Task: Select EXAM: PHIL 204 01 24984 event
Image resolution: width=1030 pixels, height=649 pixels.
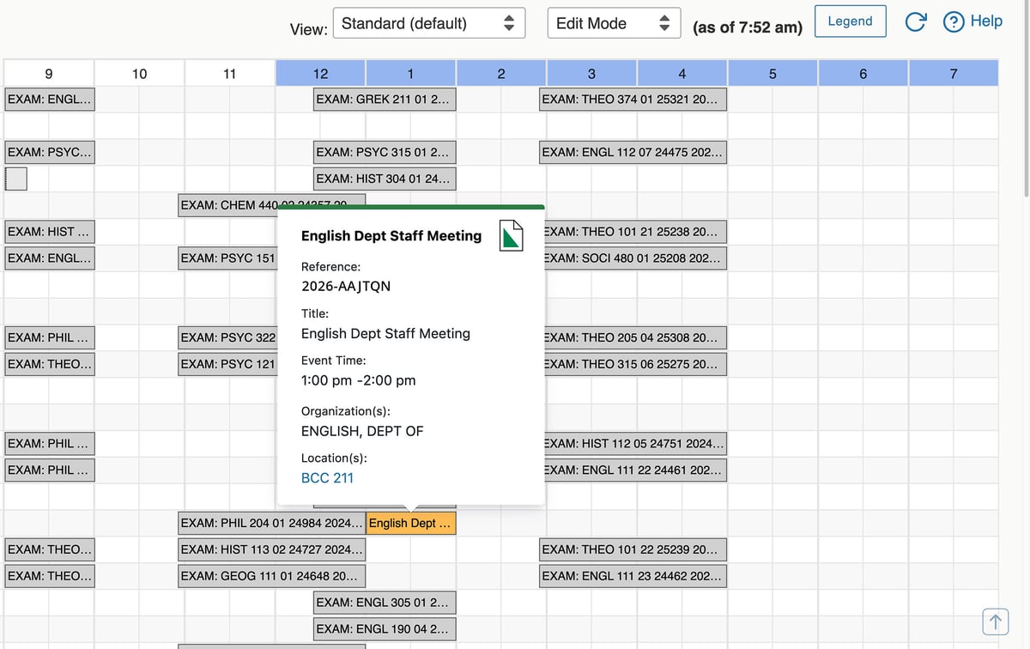Action: (271, 524)
